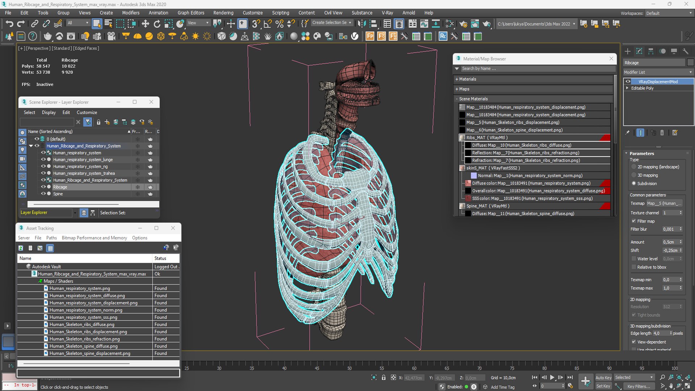Open the Create panel plus tab
Image resolution: width=695 pixels, height=391 pixels.
coord(628,51)
